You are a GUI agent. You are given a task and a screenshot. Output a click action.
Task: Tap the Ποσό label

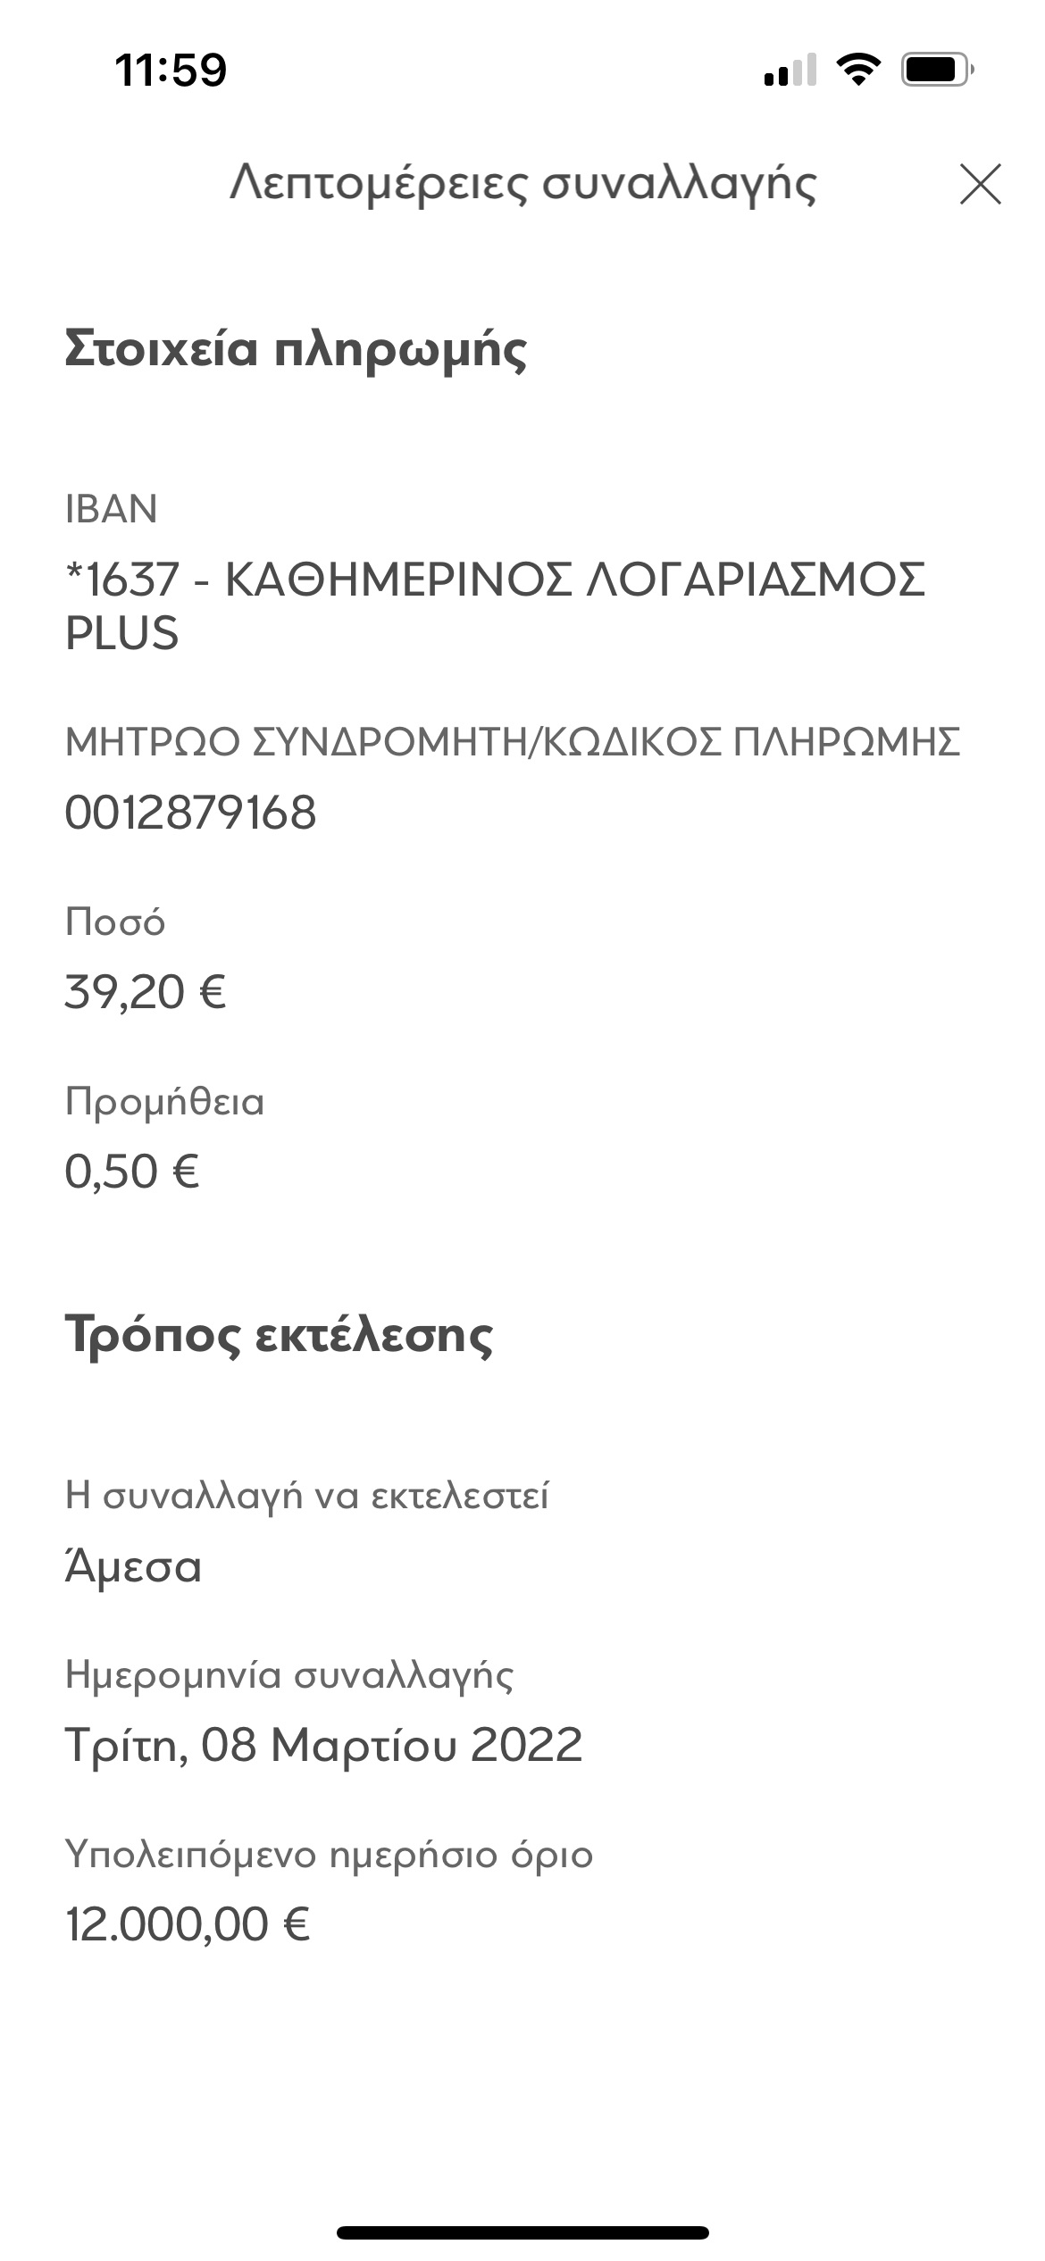point(115,922)
